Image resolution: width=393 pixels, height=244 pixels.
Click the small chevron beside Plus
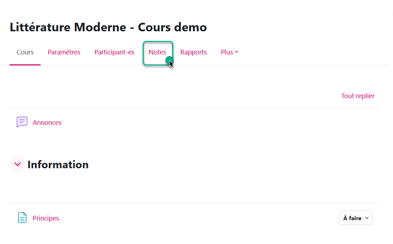(237, 52)
